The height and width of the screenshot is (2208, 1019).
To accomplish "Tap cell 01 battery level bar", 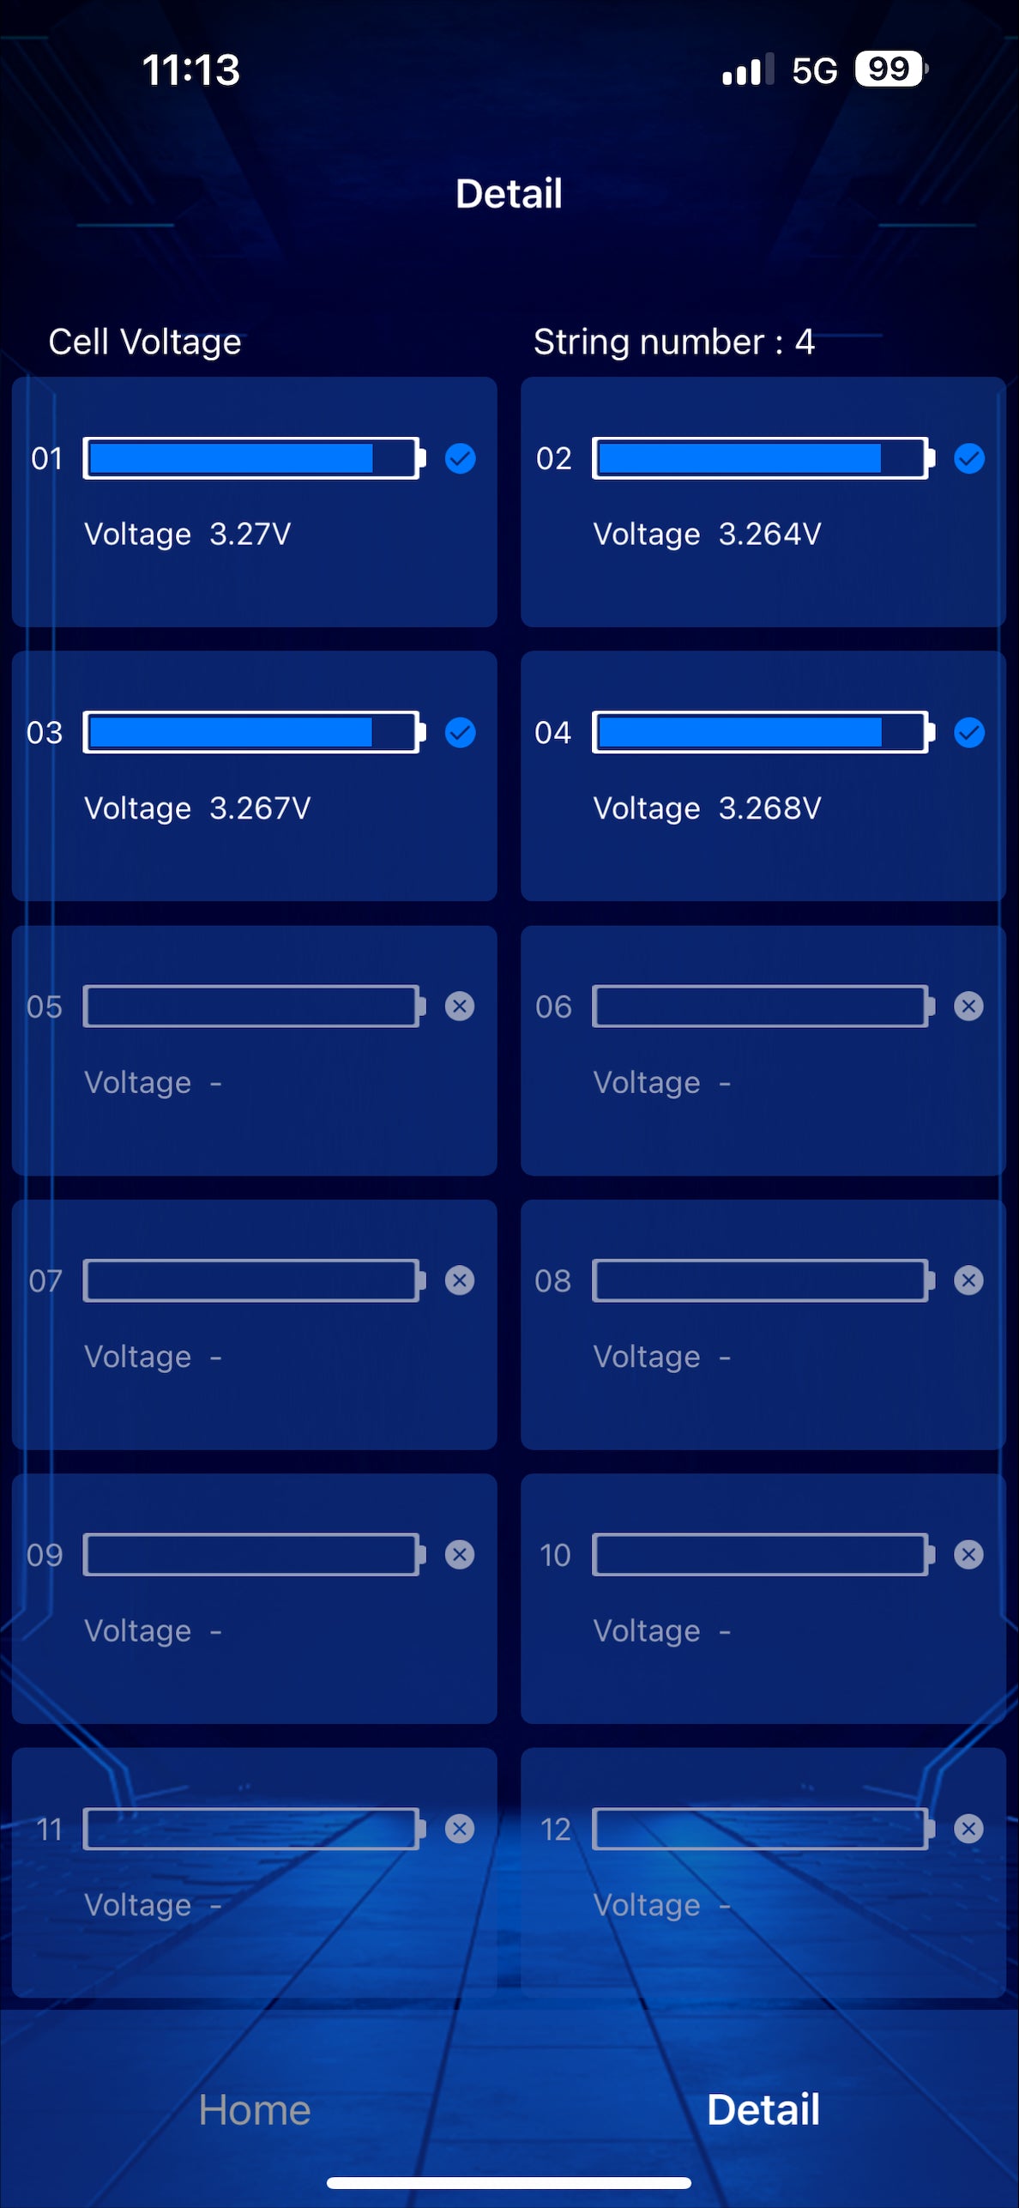I will (252, 458).
